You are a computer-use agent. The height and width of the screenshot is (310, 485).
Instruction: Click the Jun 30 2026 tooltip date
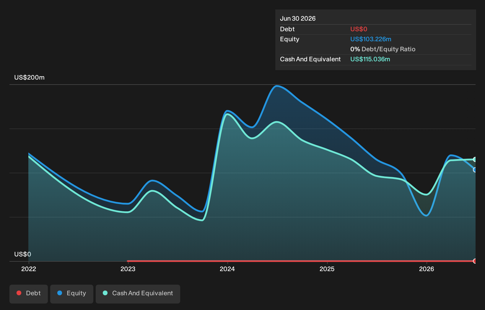298,19
